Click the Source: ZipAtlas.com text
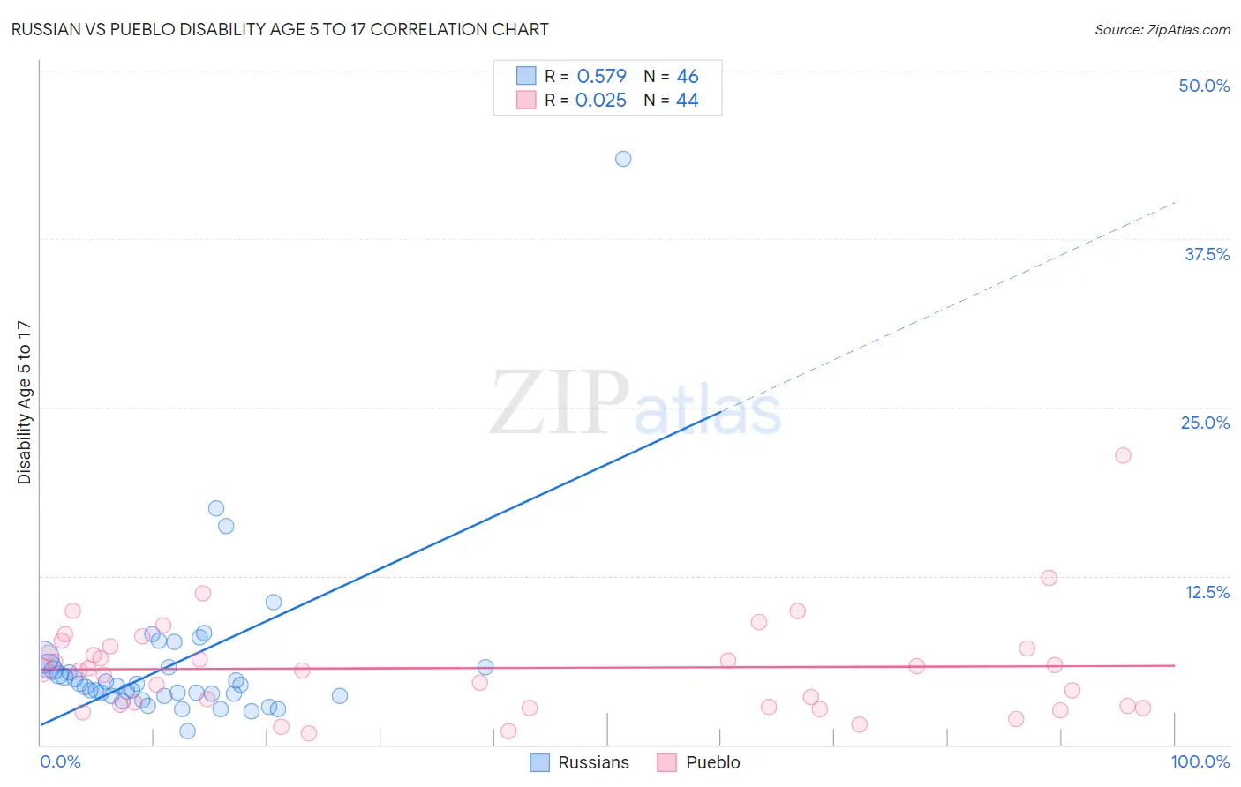This screenshot has width=1241, height=787. [1162, 30]
